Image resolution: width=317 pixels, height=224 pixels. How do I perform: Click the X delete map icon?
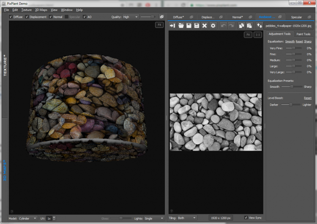coord(205,26)
